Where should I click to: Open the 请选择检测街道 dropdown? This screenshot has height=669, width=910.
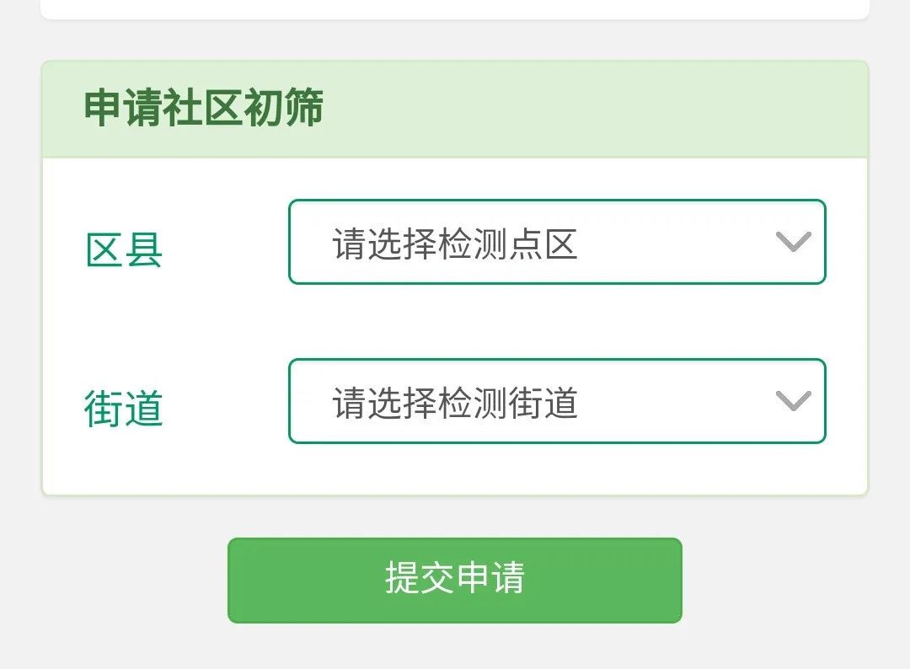(x=557, y=401)
